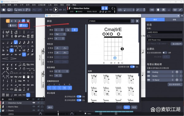Screen dimensions: 184x116
Task: Turn on display actual playing key switch
Action: coord(165,53)
